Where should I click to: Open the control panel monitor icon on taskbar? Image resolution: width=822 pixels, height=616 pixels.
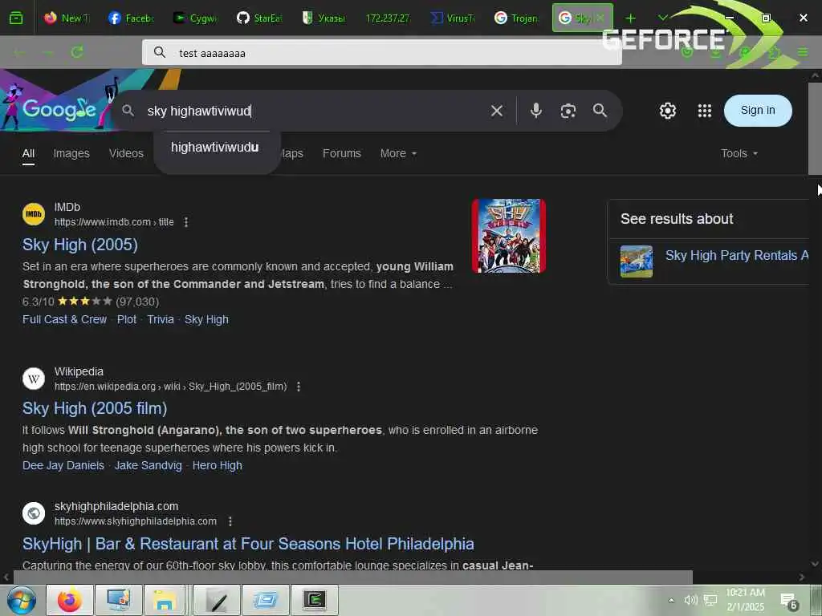coord(119,600)
